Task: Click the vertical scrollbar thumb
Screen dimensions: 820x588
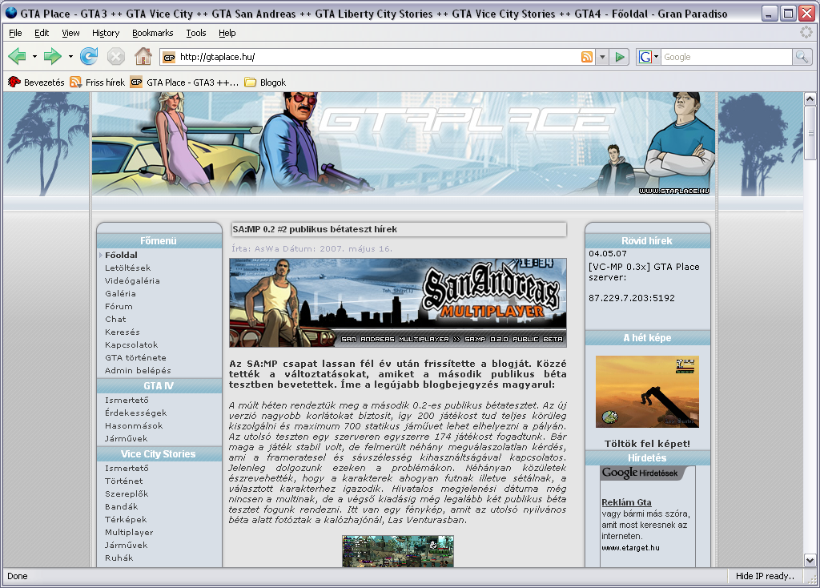Action: (x=810, y=133)
